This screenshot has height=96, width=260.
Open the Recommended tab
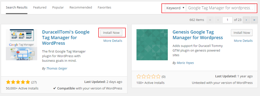(x=80, y=7)
